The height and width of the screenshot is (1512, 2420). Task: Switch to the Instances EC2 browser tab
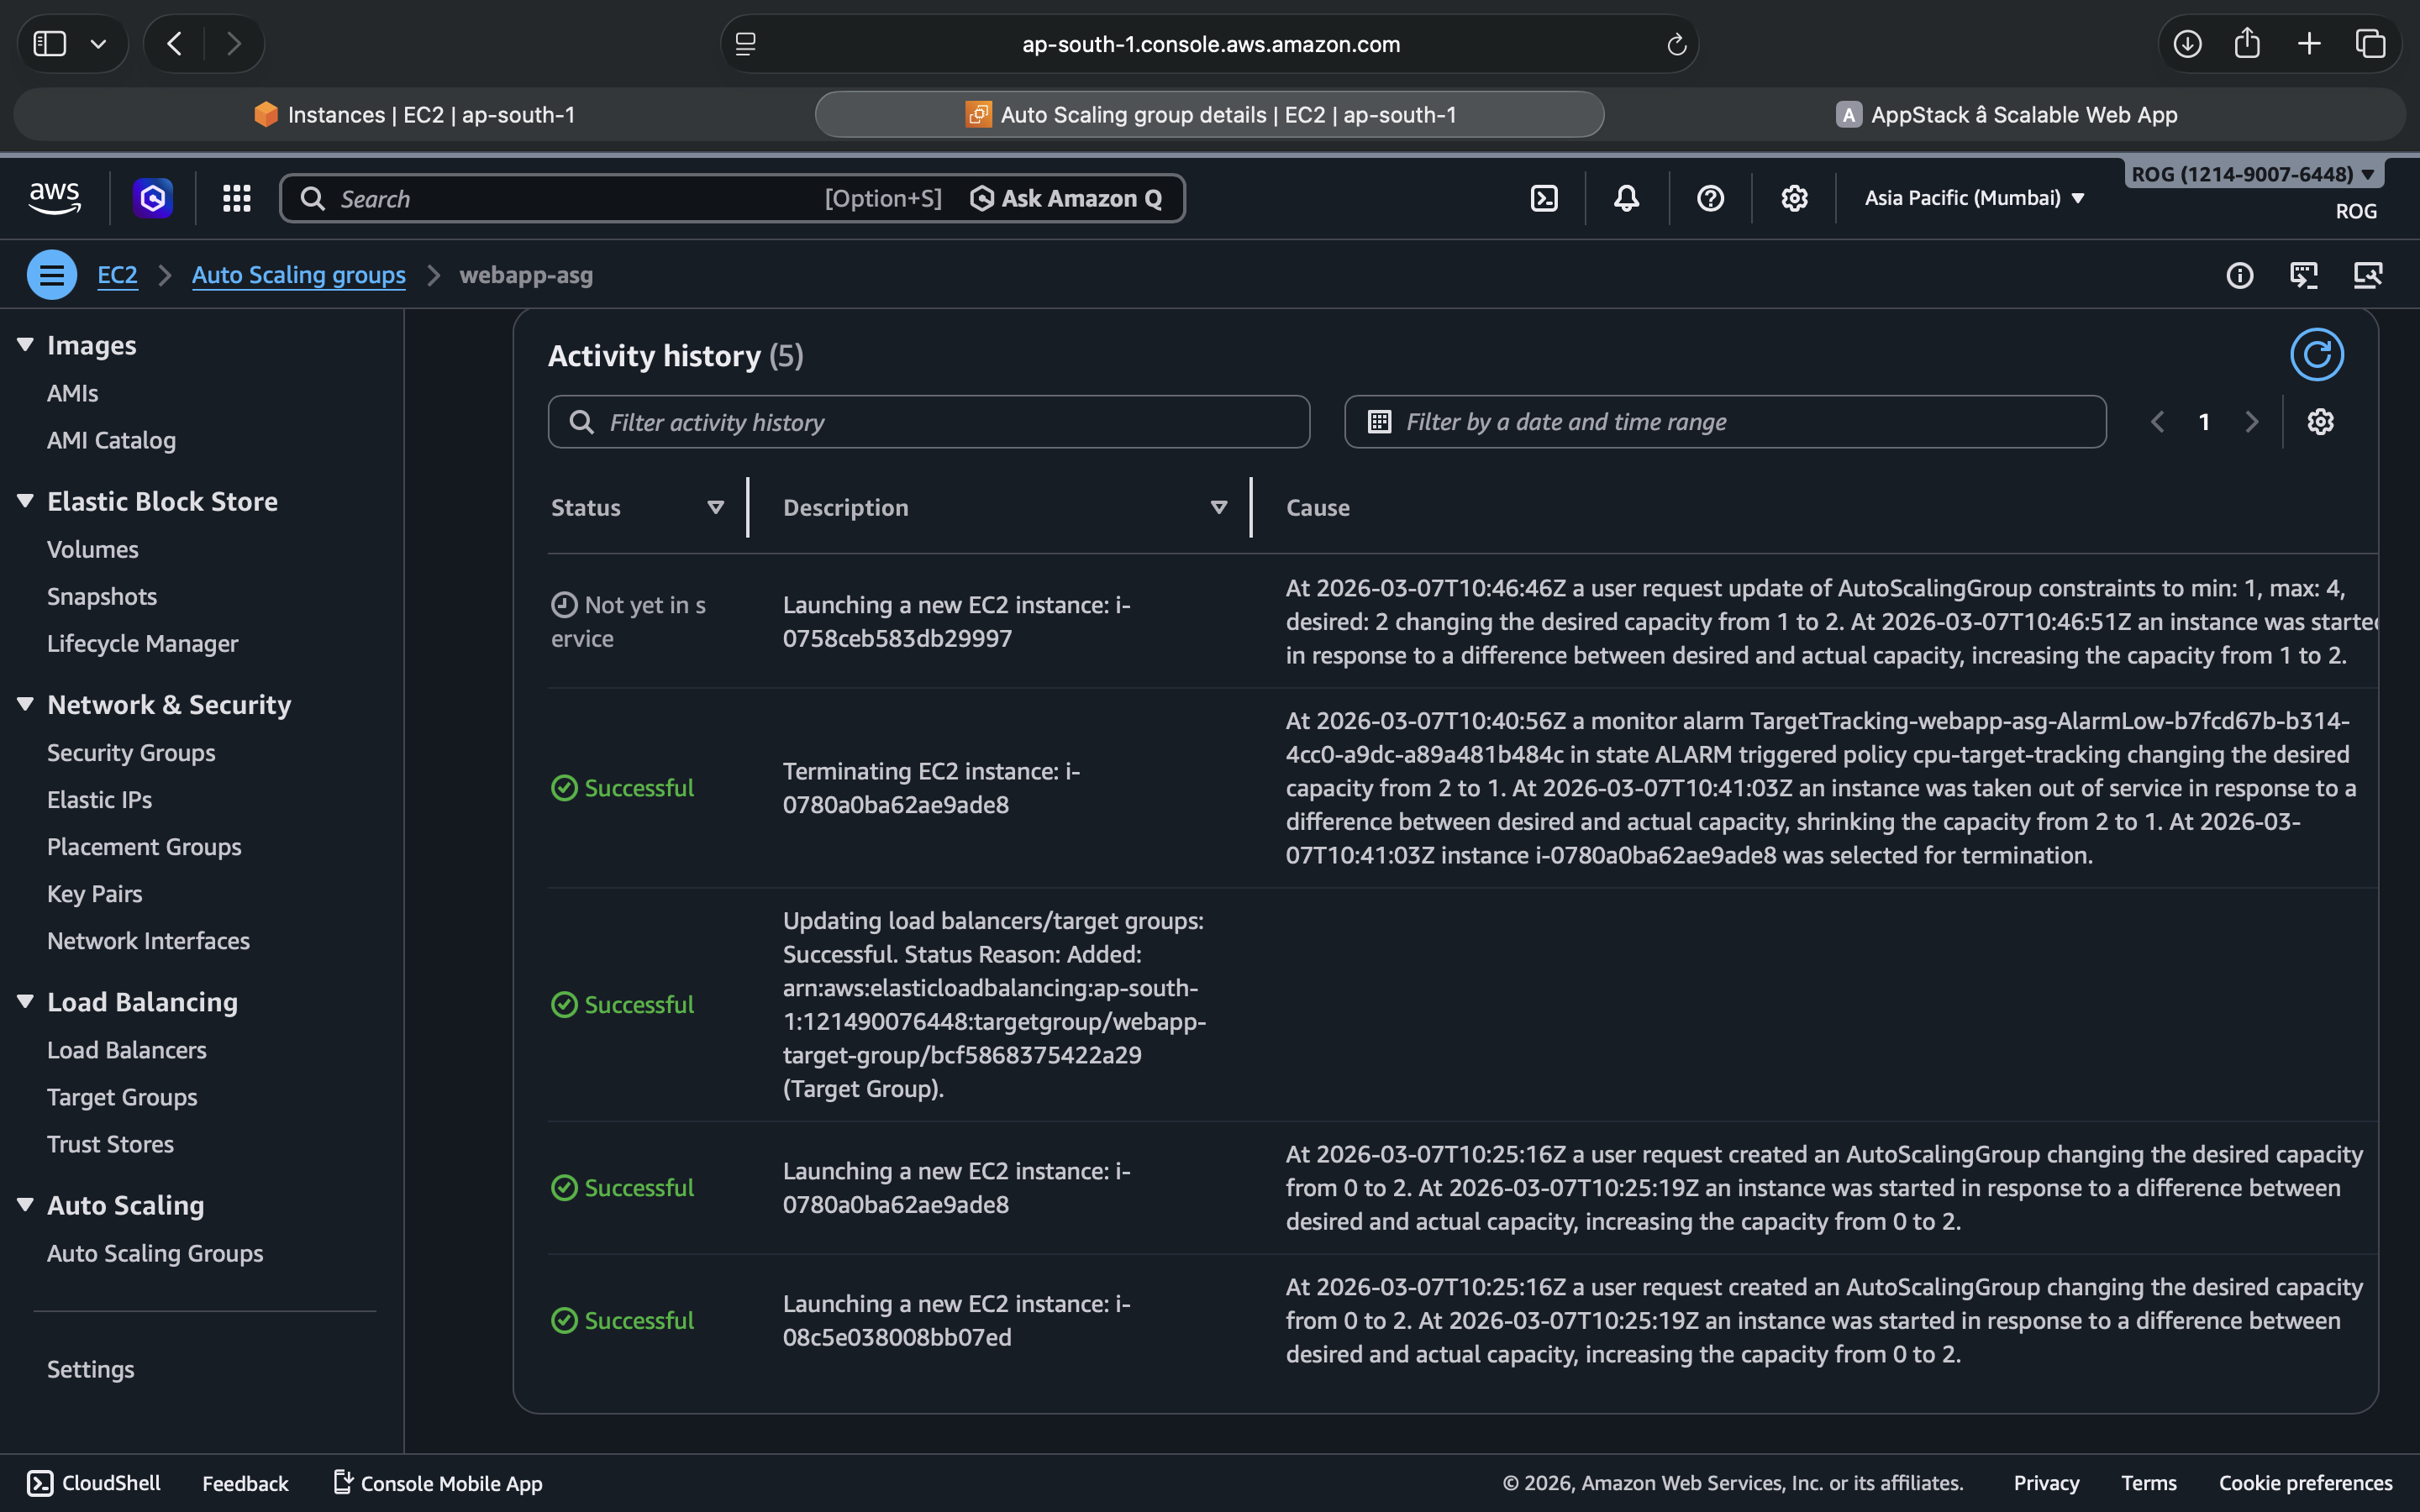click(414, 115)
